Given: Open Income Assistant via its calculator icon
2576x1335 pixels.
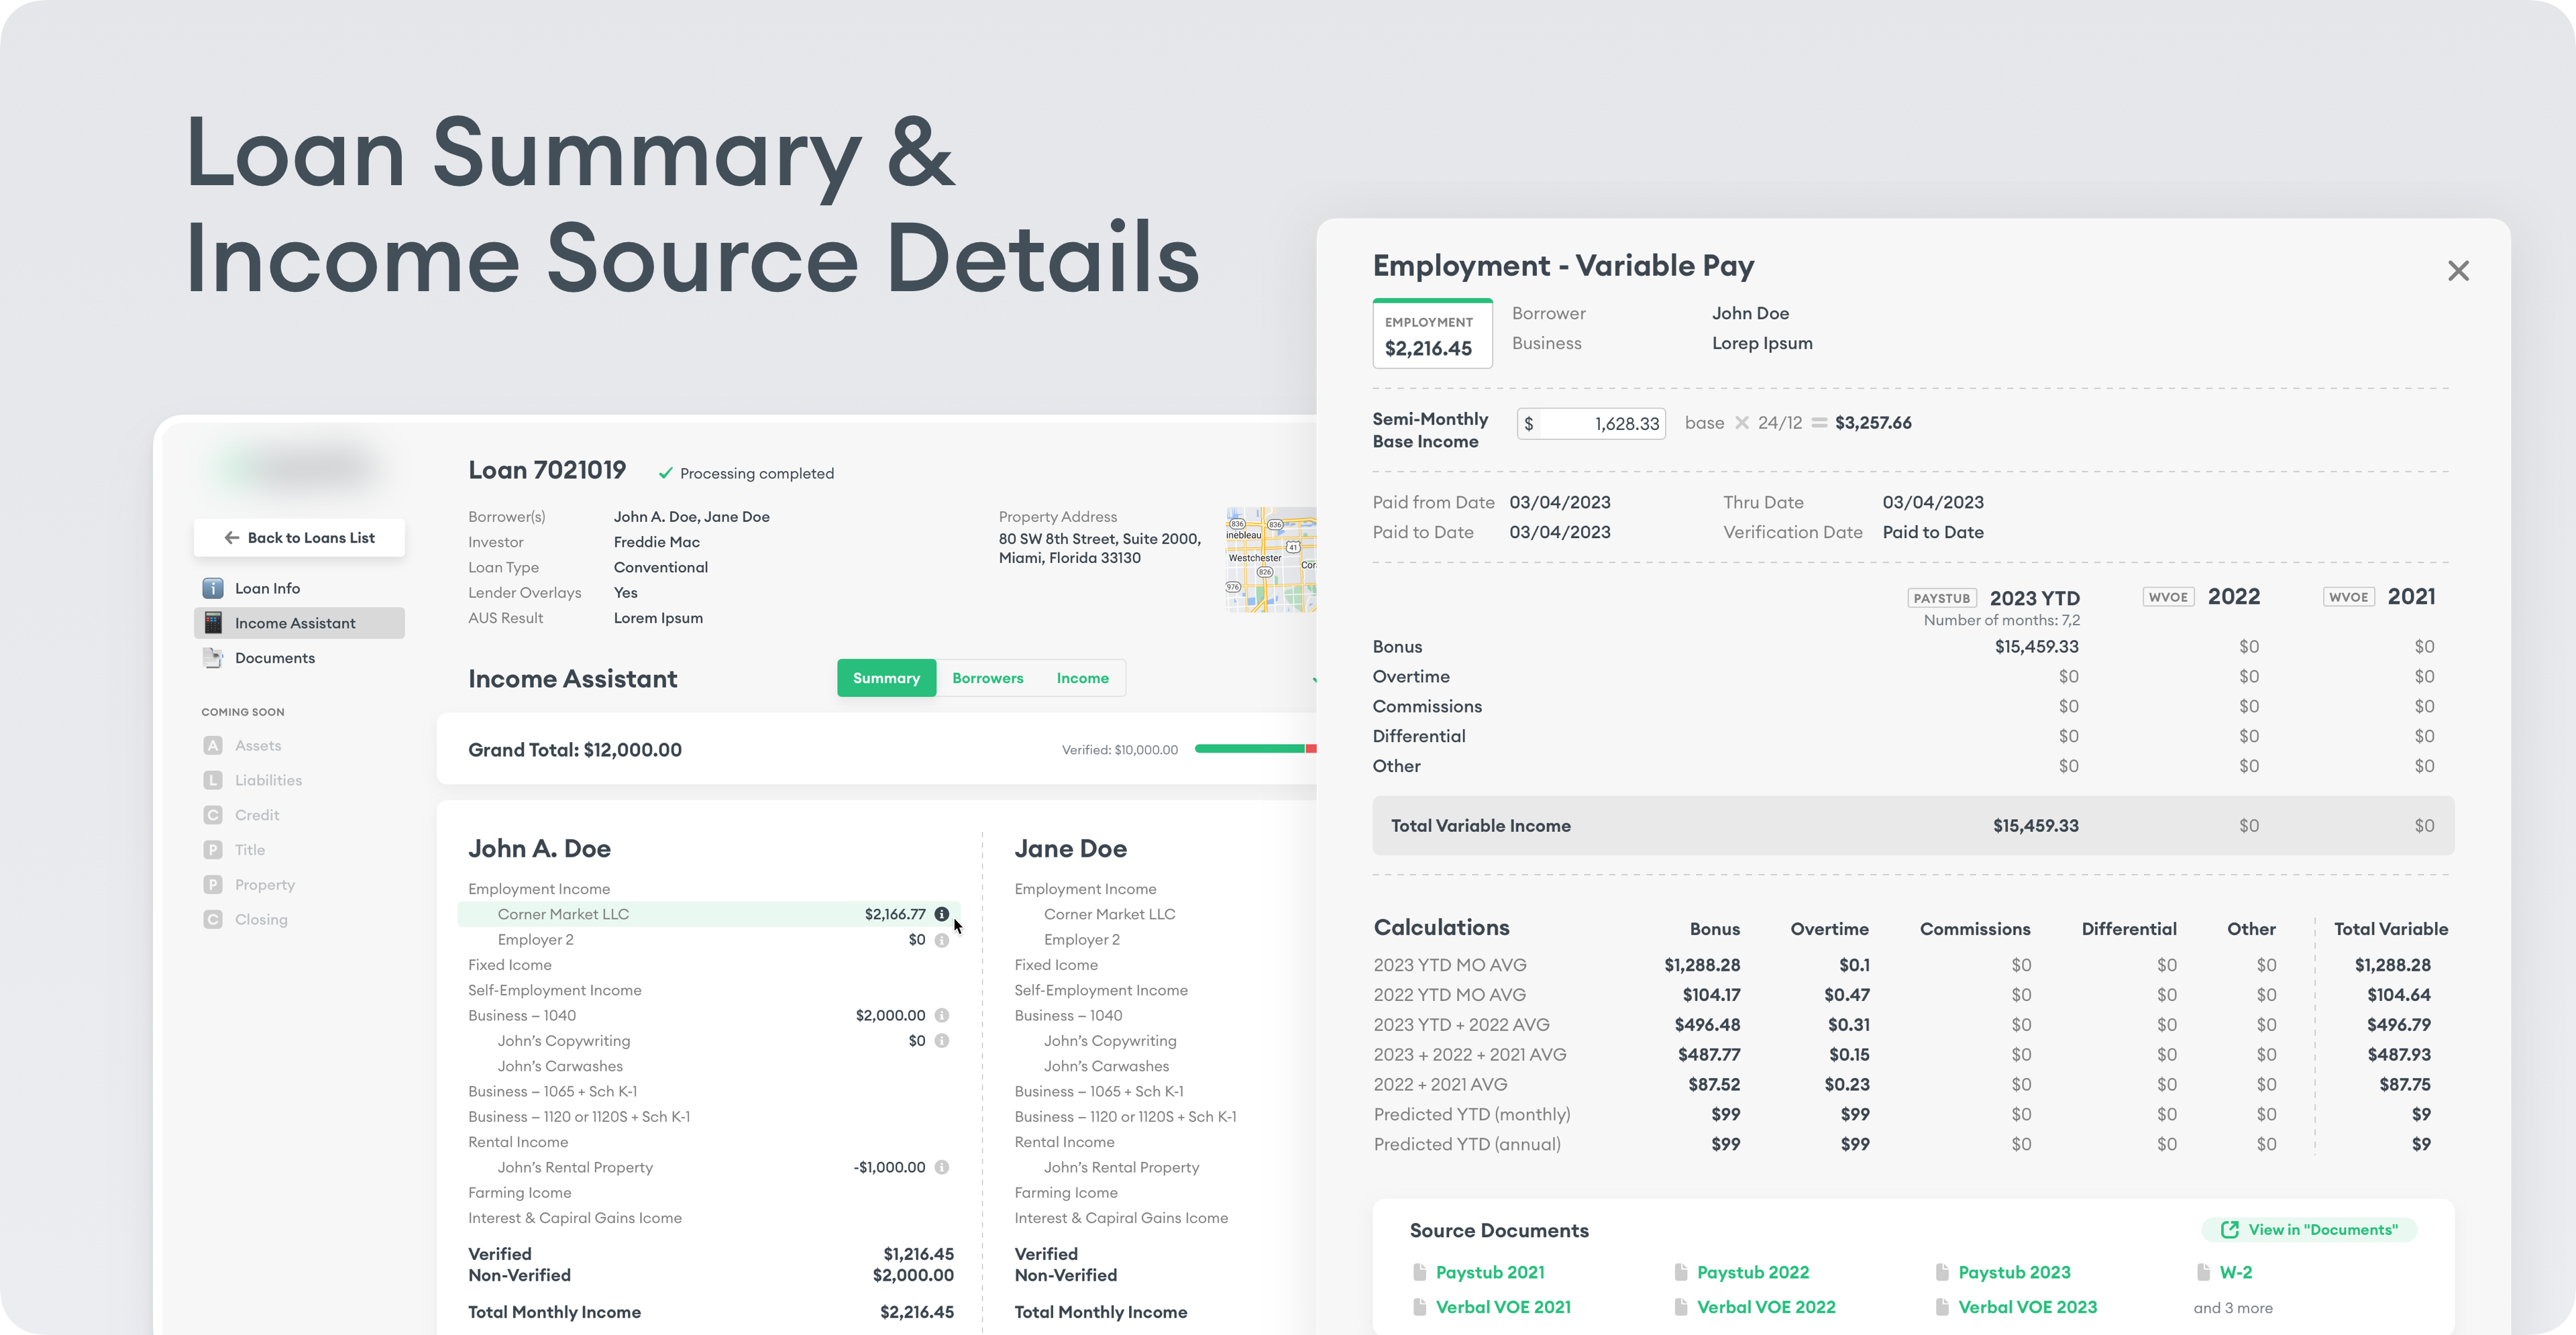Looking at the screenshot, I should pyautogui.click(x=212, y=622).
